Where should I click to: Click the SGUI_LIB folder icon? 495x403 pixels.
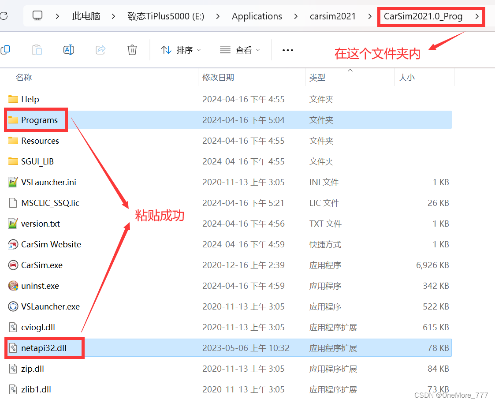tap(13, 161)
